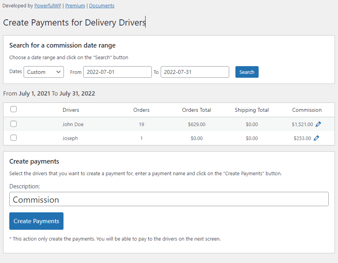Click the Search button
338x263 pixels.
pyautogui.click(x=247, y=72)
